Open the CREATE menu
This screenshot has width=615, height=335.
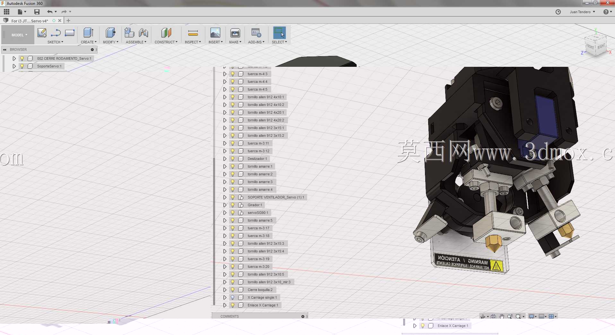coord(89,42)
